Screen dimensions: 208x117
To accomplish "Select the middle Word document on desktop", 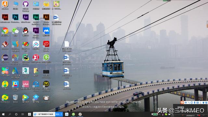I will 66,71.
